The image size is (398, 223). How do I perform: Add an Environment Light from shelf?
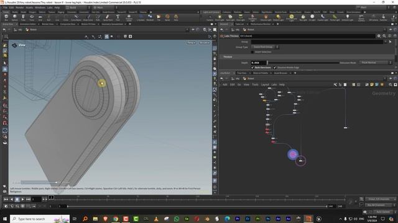tap(292, 17)
